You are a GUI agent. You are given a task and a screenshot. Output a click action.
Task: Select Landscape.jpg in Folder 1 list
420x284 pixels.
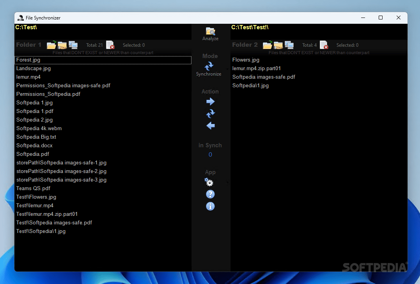point(103,69)
